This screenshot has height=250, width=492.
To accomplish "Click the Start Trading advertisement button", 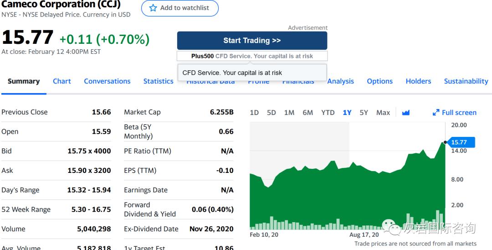I will 252,41.
